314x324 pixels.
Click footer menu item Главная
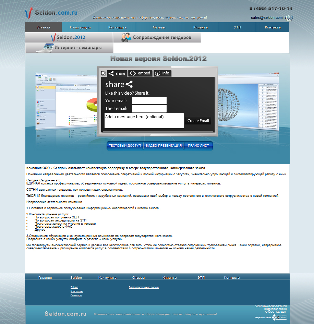45,278
